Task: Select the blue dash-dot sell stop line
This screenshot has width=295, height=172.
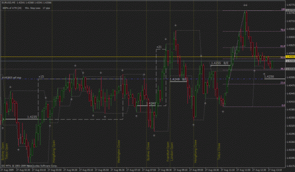Action: (x=143, y=79)
